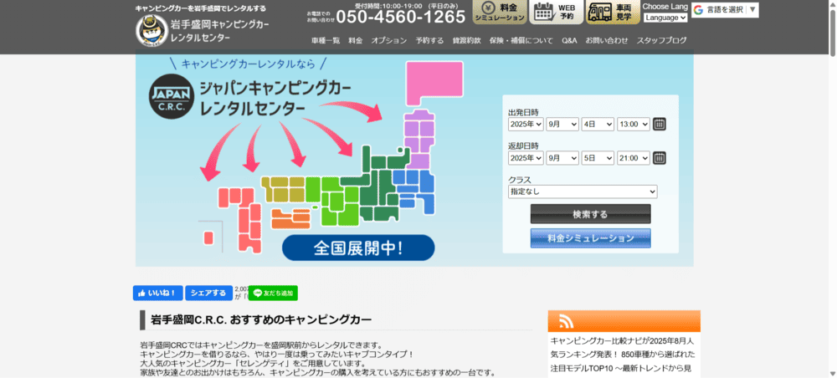The width and height of the screenshot is (837, 378).
Task: Open the 料金 navigation menu item
Action: [x=356, y=40]
